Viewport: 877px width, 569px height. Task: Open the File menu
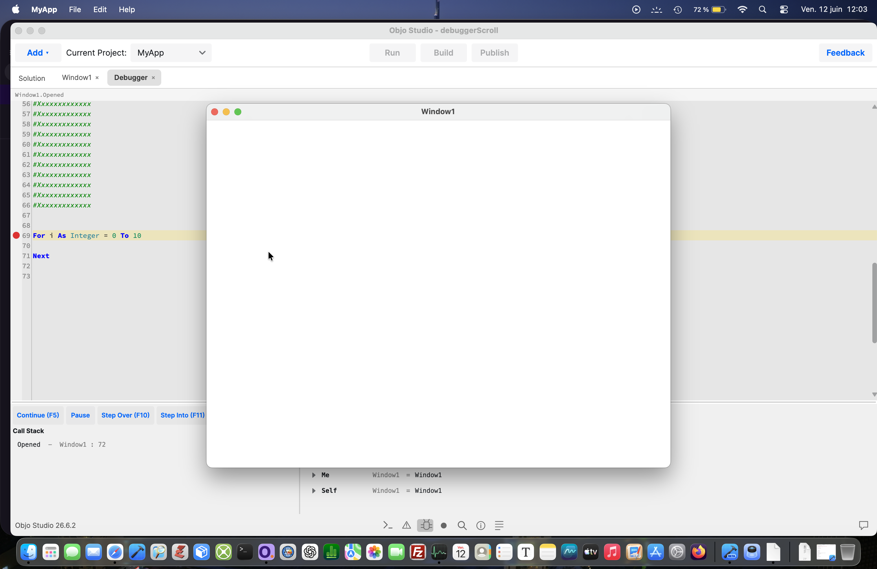tap(75, 10)
